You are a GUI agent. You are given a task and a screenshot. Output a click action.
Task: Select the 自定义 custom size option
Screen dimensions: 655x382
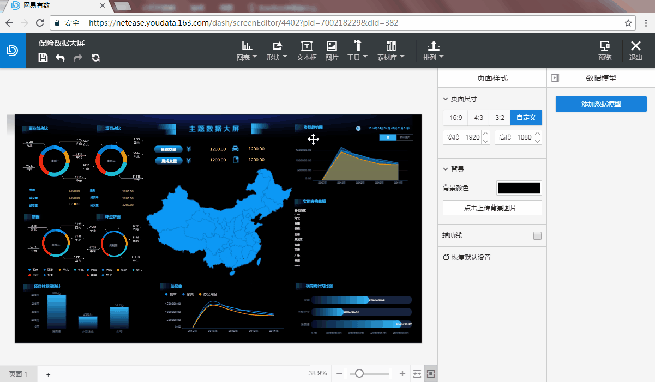[526, 118]
